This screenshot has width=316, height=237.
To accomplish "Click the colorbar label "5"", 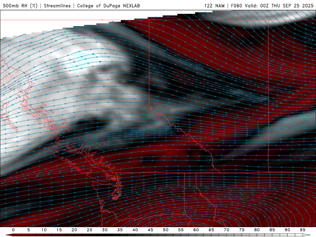I will pos(28,230).
